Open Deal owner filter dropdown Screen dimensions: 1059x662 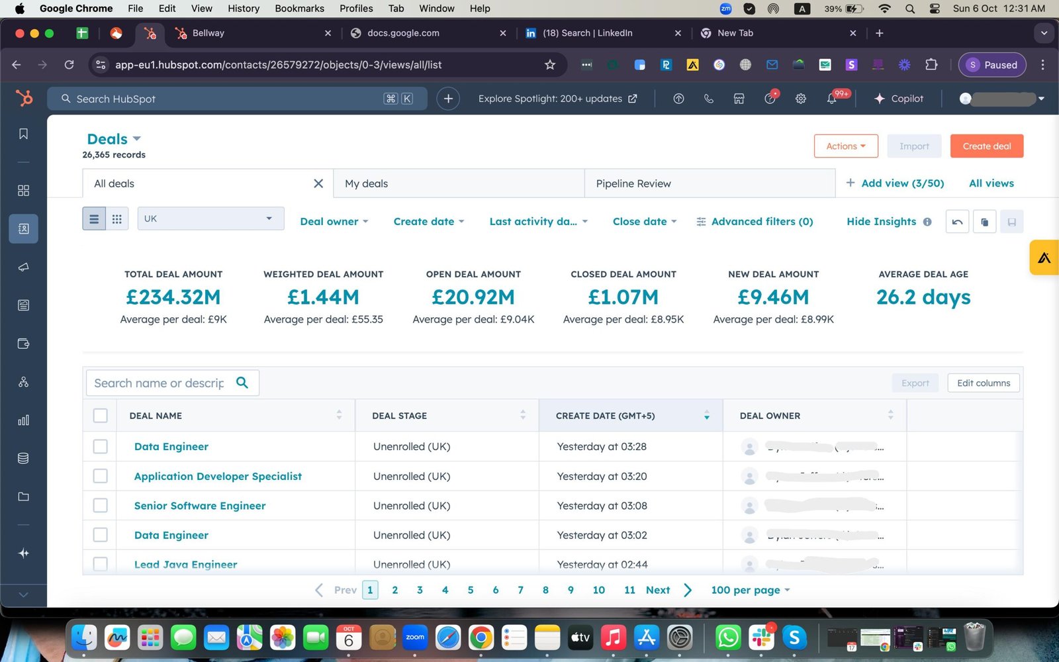[334, 222]
